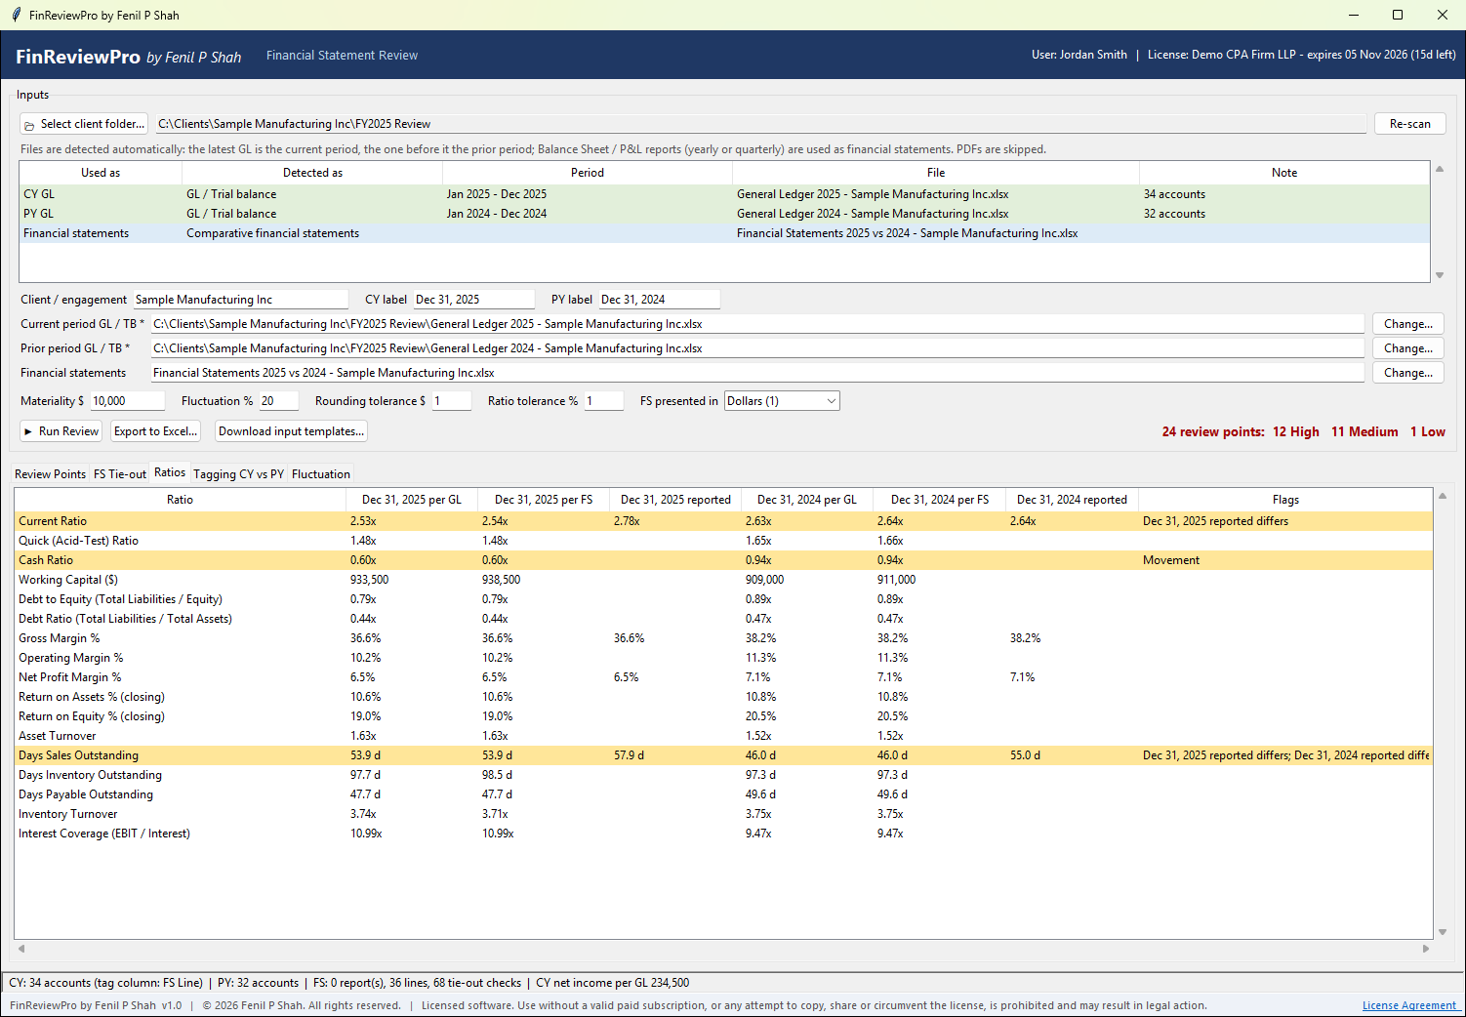The image size is (1466, 1017).
Task: Click ratios table scroll-down arrow
Action: 1443,932
